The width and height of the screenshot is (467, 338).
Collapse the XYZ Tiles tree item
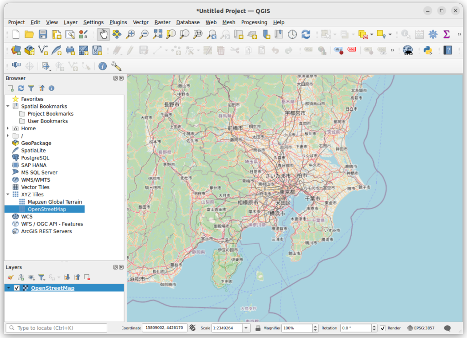click(x=7, y=195)
